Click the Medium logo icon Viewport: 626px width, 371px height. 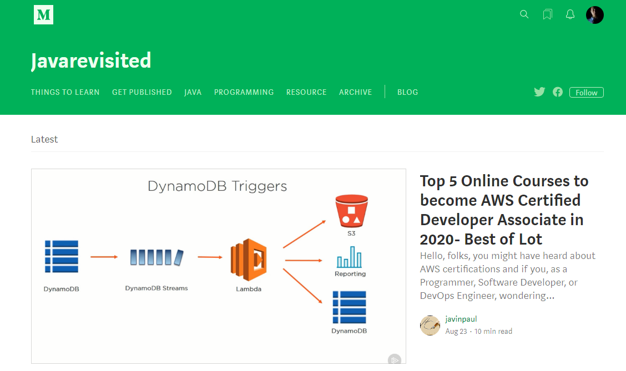[43, 15]
